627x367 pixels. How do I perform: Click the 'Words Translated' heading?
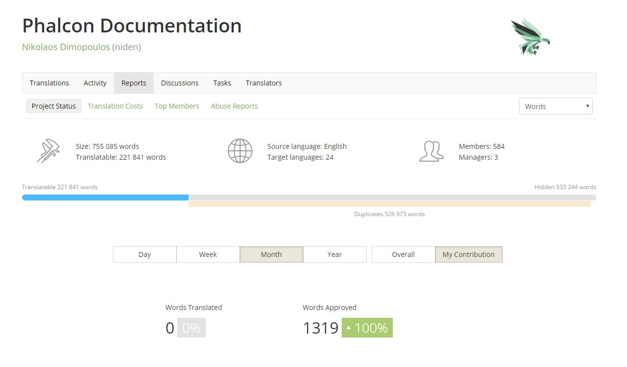[x=193, y=308]
